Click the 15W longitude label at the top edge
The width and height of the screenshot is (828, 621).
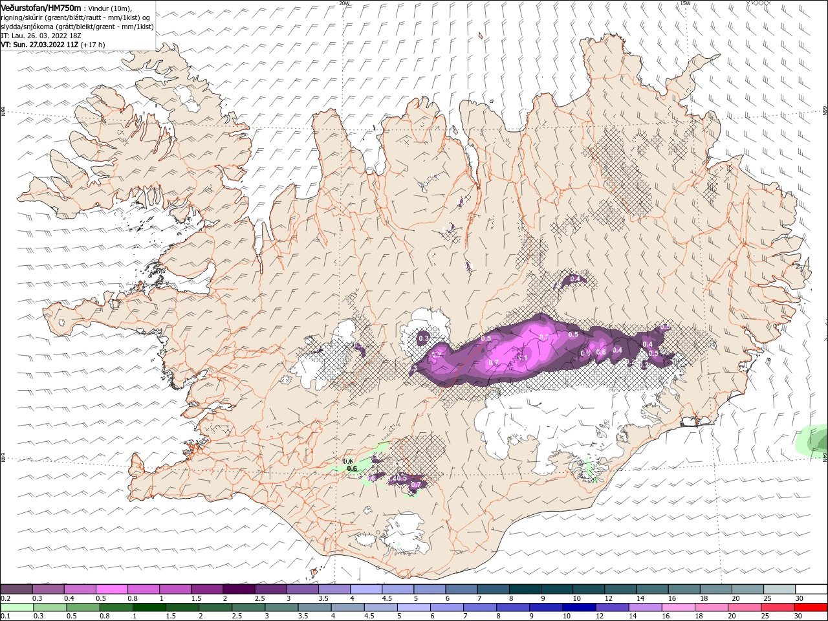(685, 3)
